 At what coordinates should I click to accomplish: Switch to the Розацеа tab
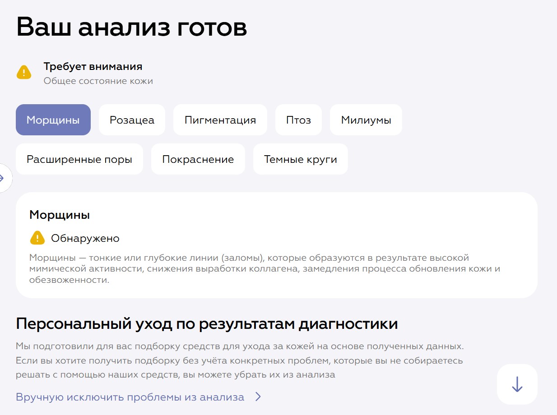(x=132, y=120)
